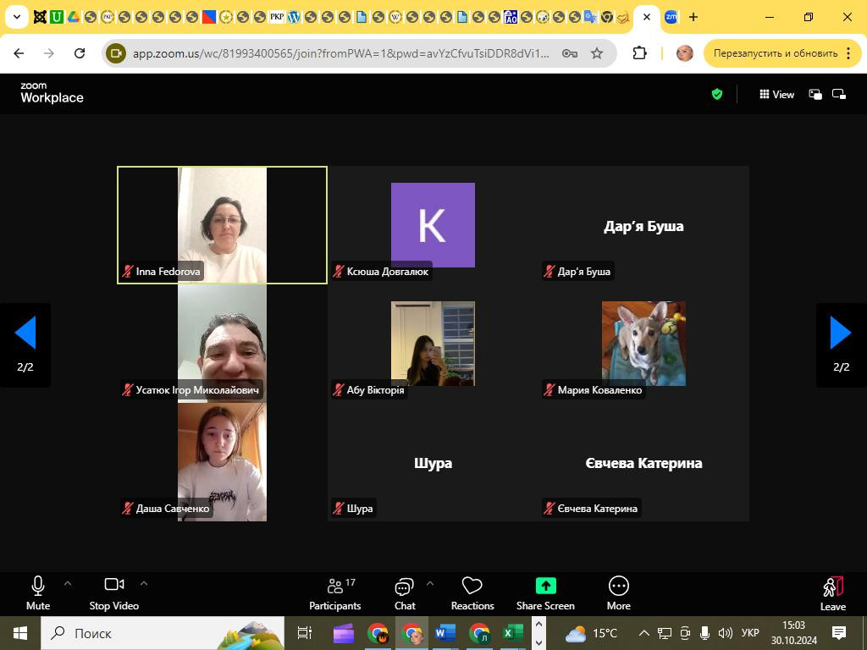Turn off camera with Stop Video
Screen dimensions: 867x650
coord(113,592)
